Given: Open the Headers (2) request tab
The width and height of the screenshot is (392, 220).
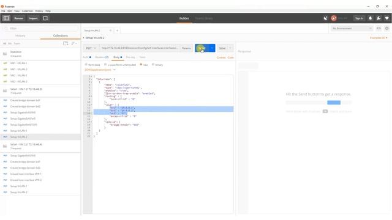Looking at the screenshot, I should pyautogui.click(x=102, y=57).
